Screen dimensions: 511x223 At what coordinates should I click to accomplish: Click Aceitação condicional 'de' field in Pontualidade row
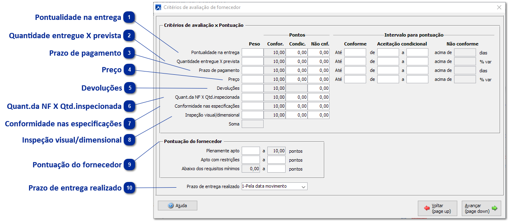[388, 52]
